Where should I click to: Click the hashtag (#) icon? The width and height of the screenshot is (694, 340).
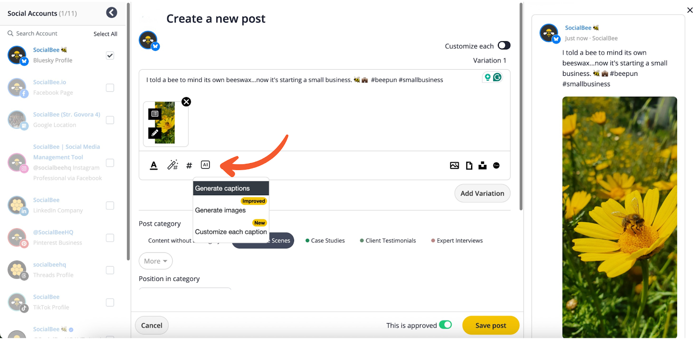coord(189,165)
